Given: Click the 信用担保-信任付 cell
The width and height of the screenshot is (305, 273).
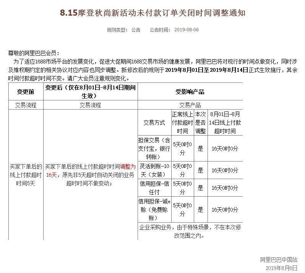Looking at the screenshot, I should (154, 188).
